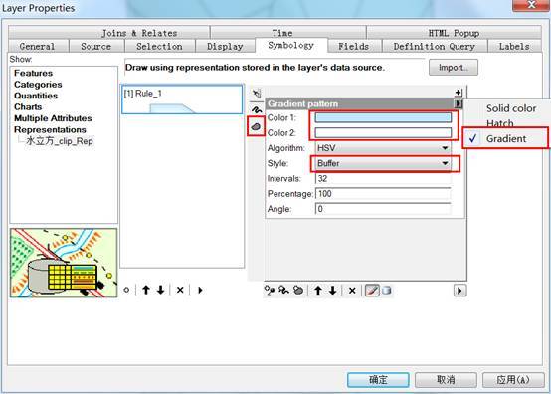Click the 确定 confirm button

pos(378,380)
